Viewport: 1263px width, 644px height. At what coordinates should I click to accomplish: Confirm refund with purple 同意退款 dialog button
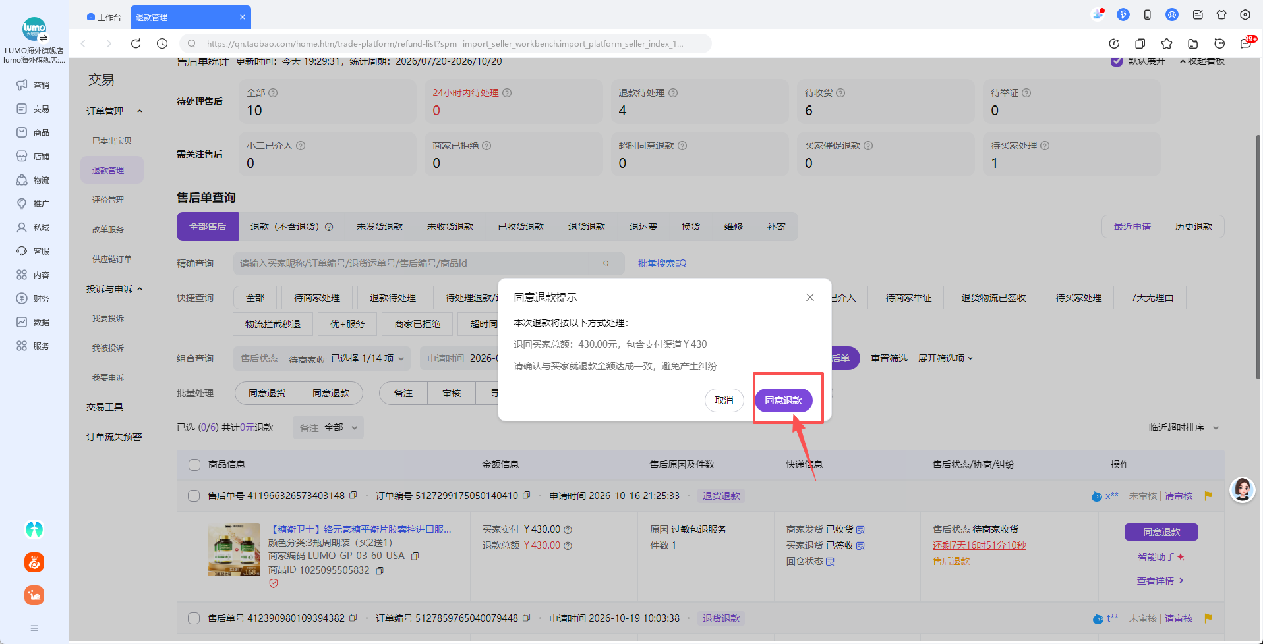click(x=783, y=400)
